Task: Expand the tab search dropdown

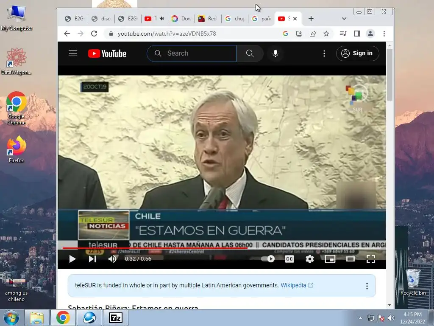Action: click(344, 19)
